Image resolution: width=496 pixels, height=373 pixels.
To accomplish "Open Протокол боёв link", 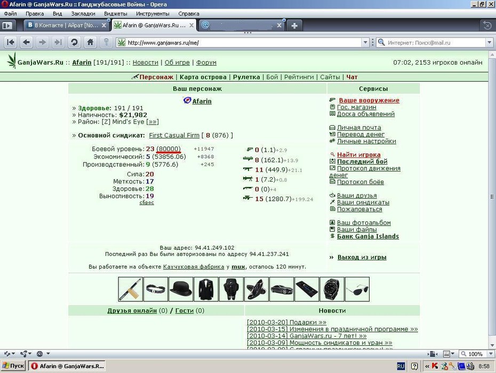I will [x=361, y=182].
